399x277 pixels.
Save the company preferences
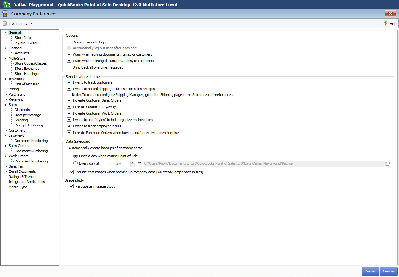pyautogui.click(x=370, y=271)
